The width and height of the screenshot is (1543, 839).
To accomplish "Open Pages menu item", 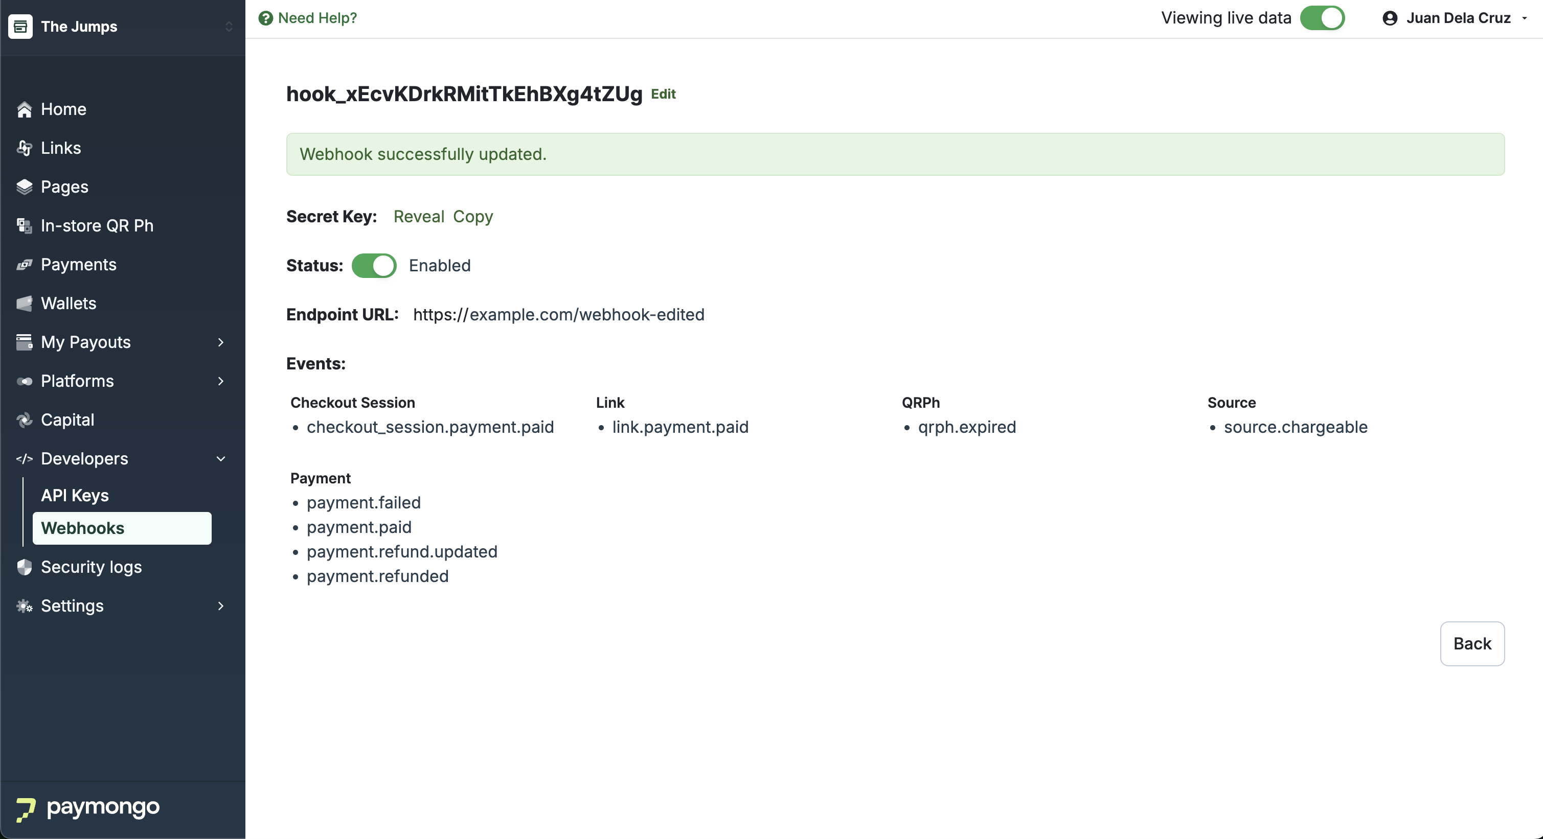I will pos(65,187).
